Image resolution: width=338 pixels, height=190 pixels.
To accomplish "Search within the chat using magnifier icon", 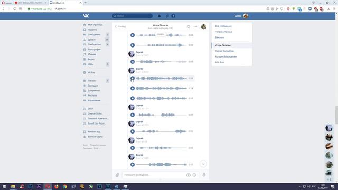I will point(189,27).
